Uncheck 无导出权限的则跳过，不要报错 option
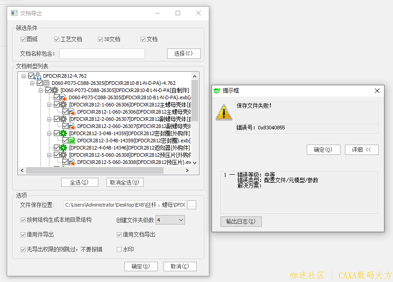The height and width of the screenshot is (282, 393). click(x=23, y=249)
